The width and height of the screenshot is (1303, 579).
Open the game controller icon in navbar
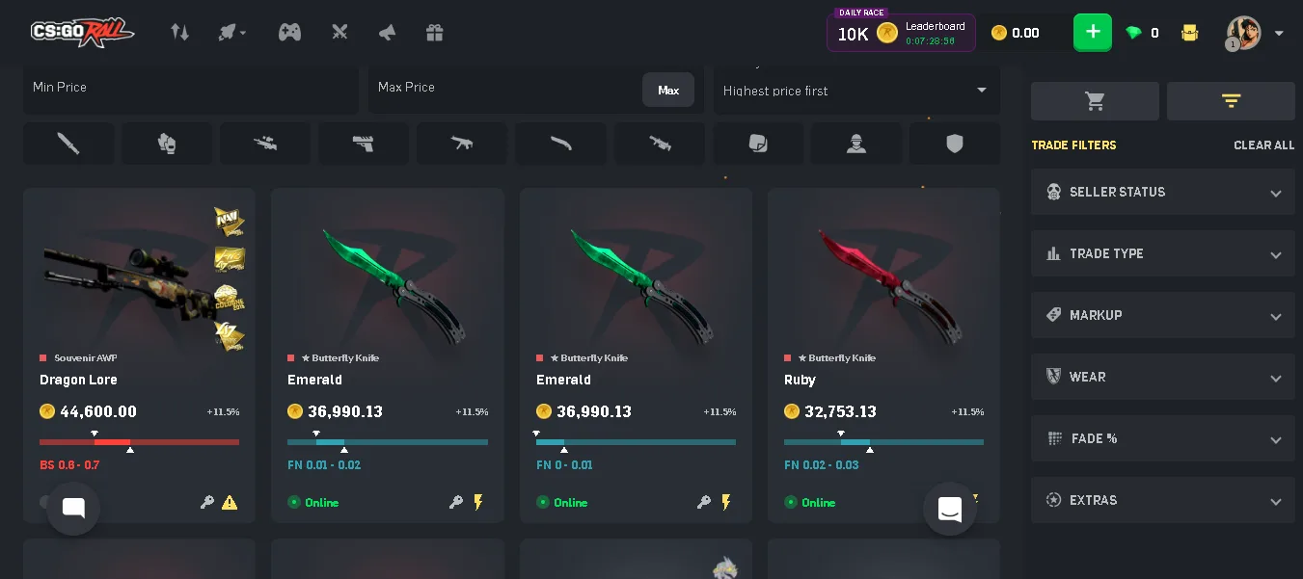289,33
